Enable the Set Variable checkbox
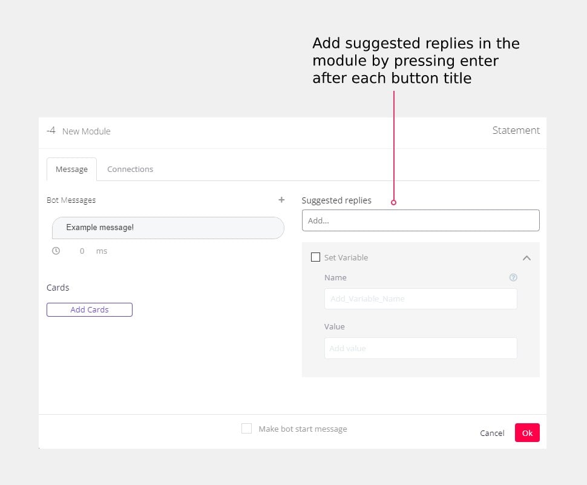587x485 pixels. [x=315, y=257]
